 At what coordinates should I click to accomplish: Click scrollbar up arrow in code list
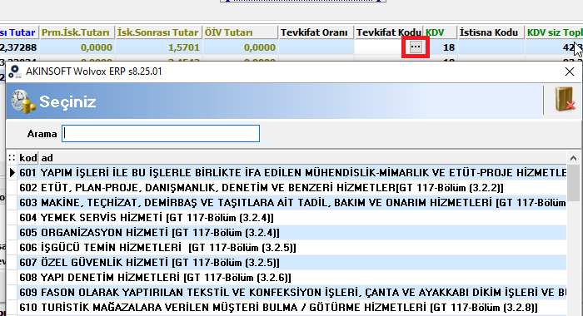tap(573, 159)
